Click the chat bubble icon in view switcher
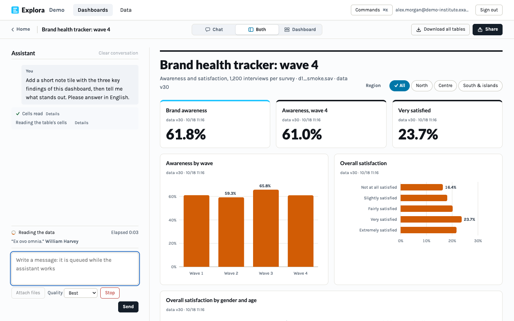This screenshot has height=321, width=514. (208, 30)
